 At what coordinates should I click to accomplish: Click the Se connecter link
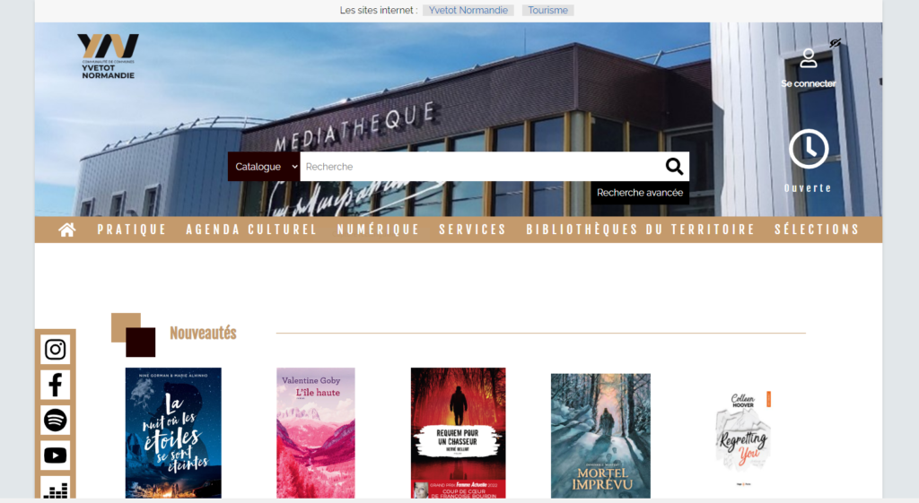(x=809, y=83)
